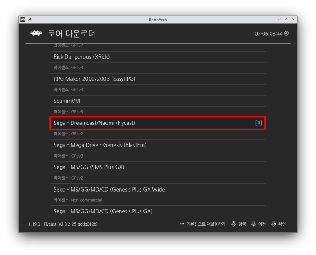
Task: Click the 07-06 08:44 date time text
Action: point(269,34)
